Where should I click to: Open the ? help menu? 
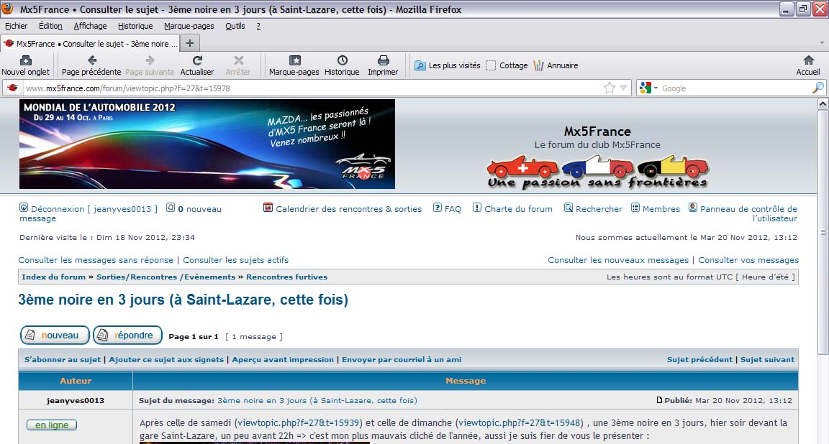[x=258, y=26]
